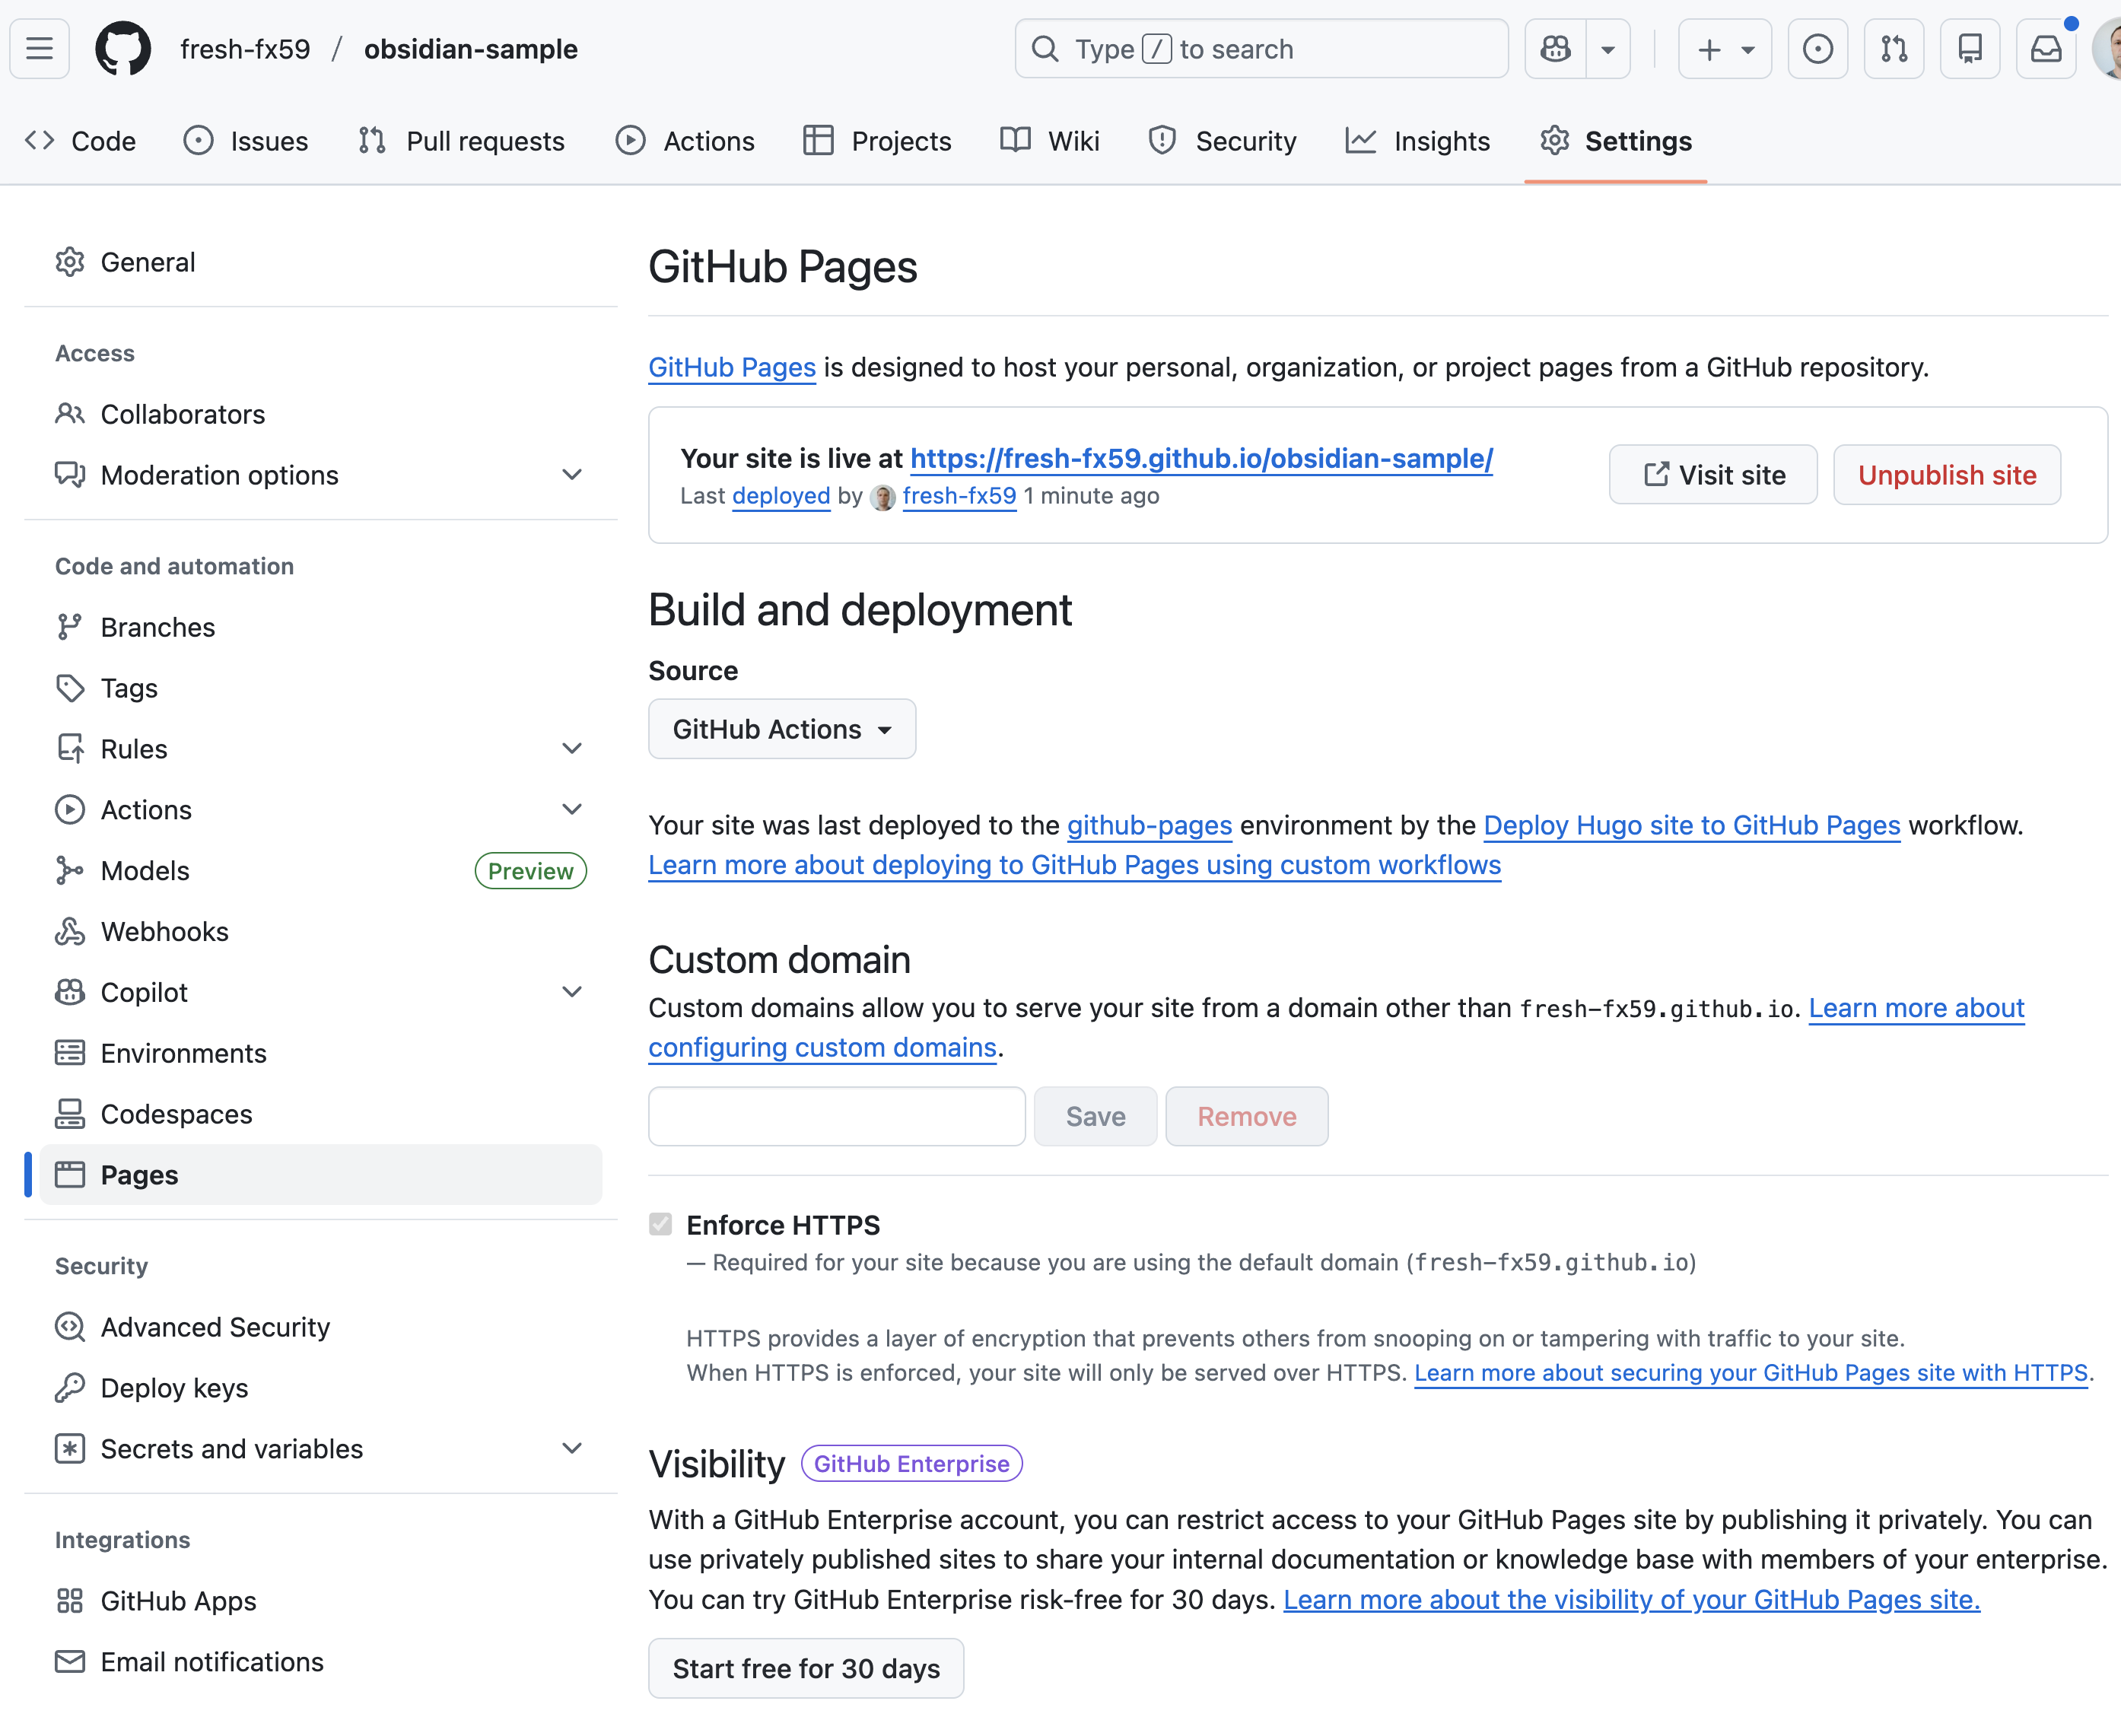Expand the Rules sidebar section
The height and width of the screenshot is (1736, 2121).
point(571,749)
